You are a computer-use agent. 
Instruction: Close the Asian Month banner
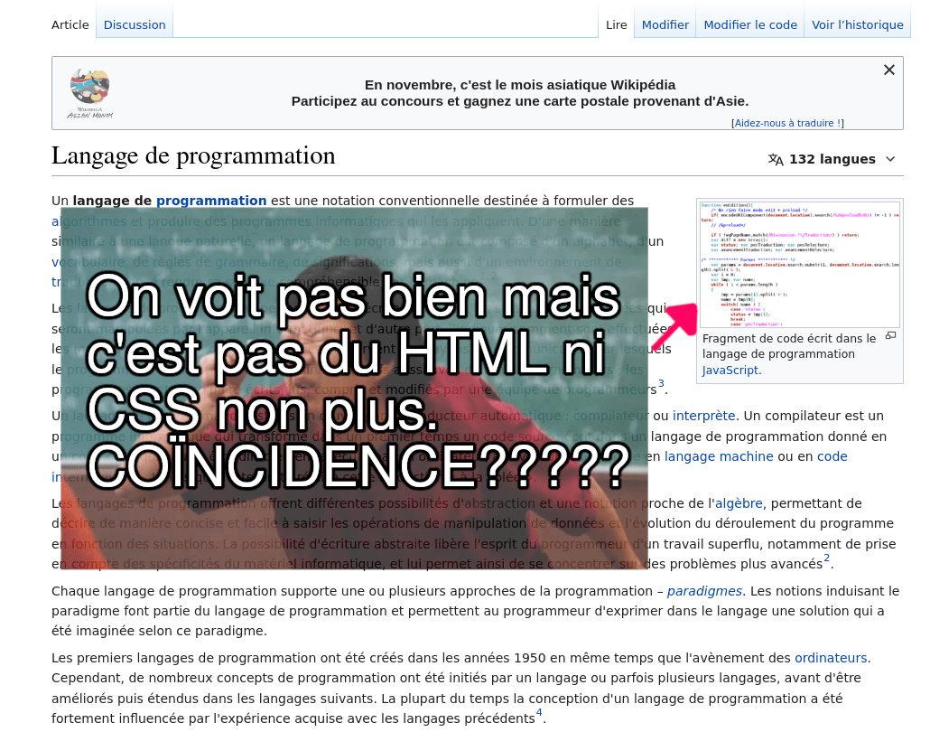click(888, 70)
